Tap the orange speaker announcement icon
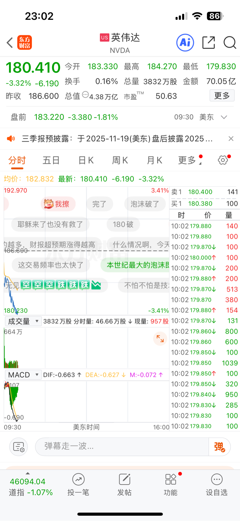 (11, 138)
